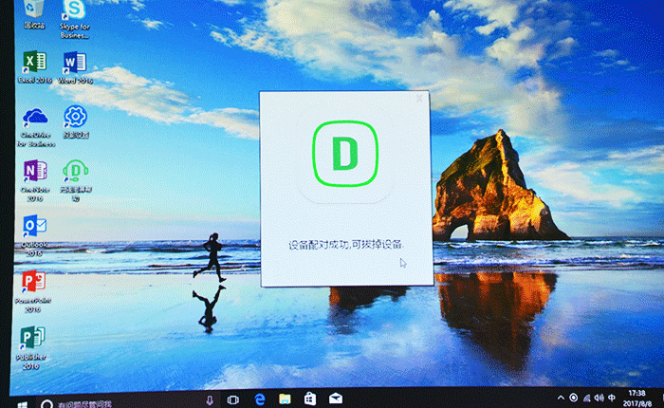The height and width of the screenshot is (408, 664).
Task: Open the Word 2016 desktop shortcut
Action: [74, 65]
